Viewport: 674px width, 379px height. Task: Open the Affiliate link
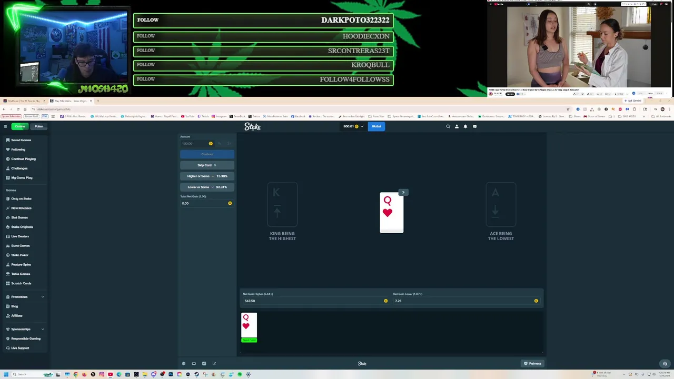(16, 316)
